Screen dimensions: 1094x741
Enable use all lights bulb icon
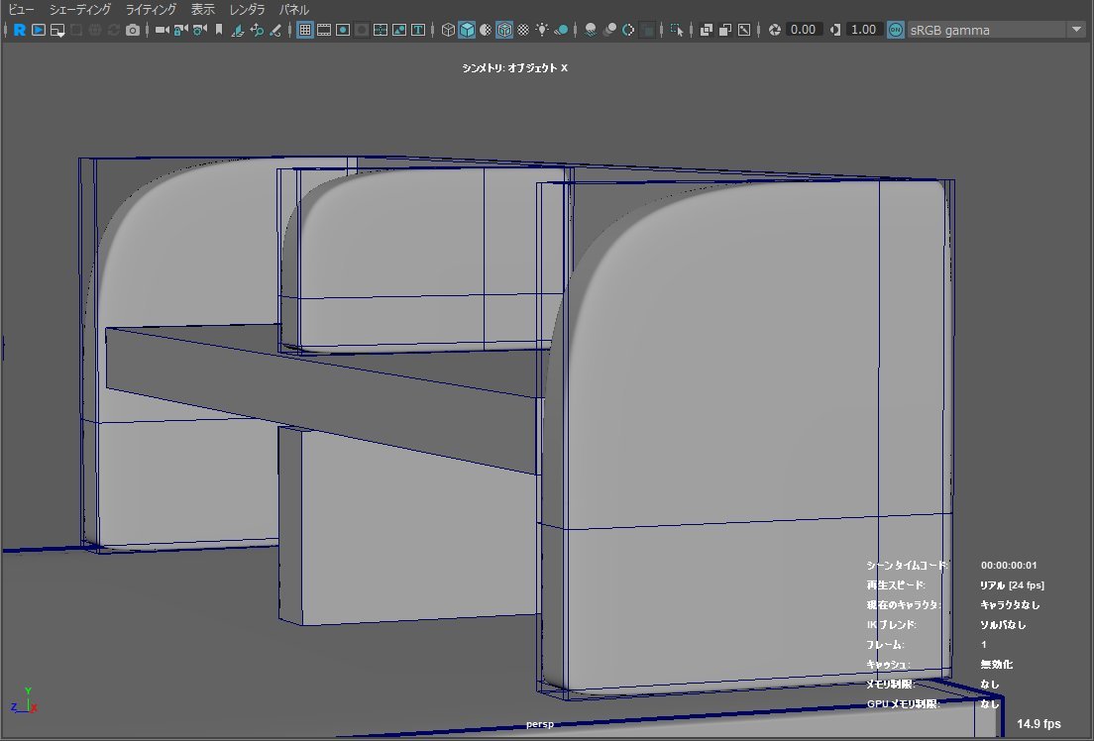pos(542,30)
